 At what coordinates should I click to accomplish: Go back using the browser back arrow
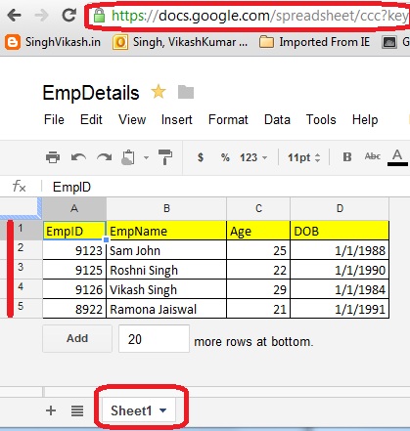(14, 16)
